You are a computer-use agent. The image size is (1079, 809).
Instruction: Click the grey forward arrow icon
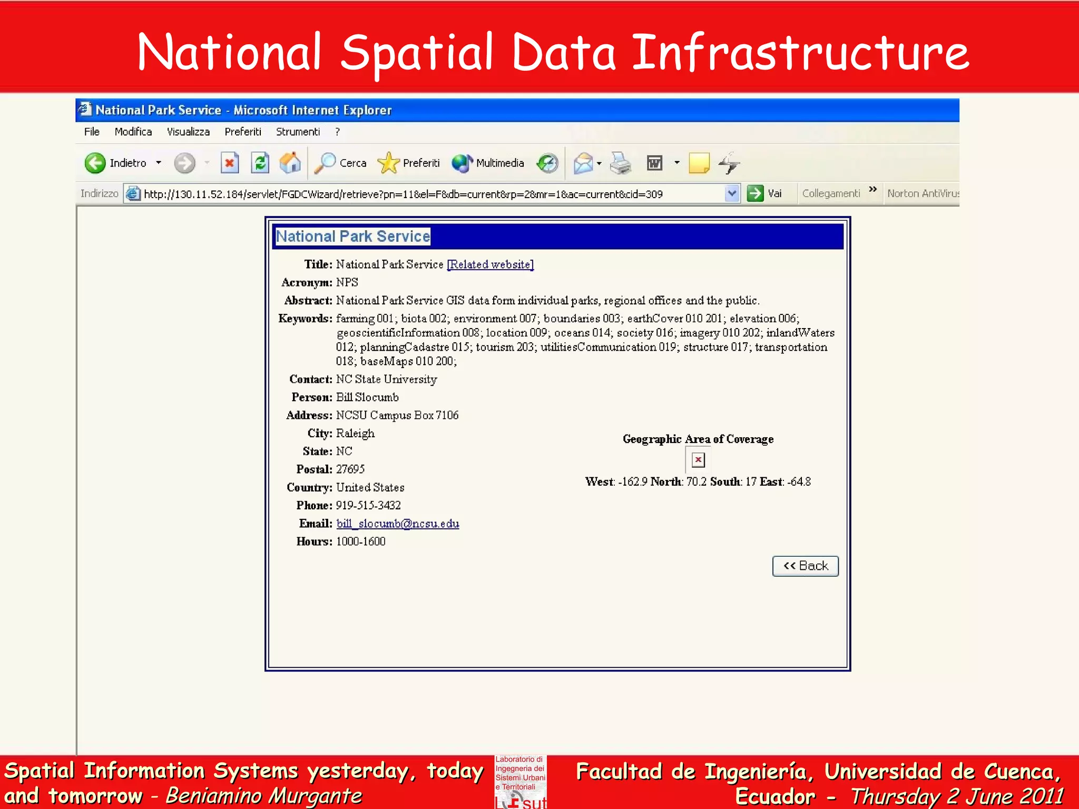pyautogui.click(x=184, y=163)
